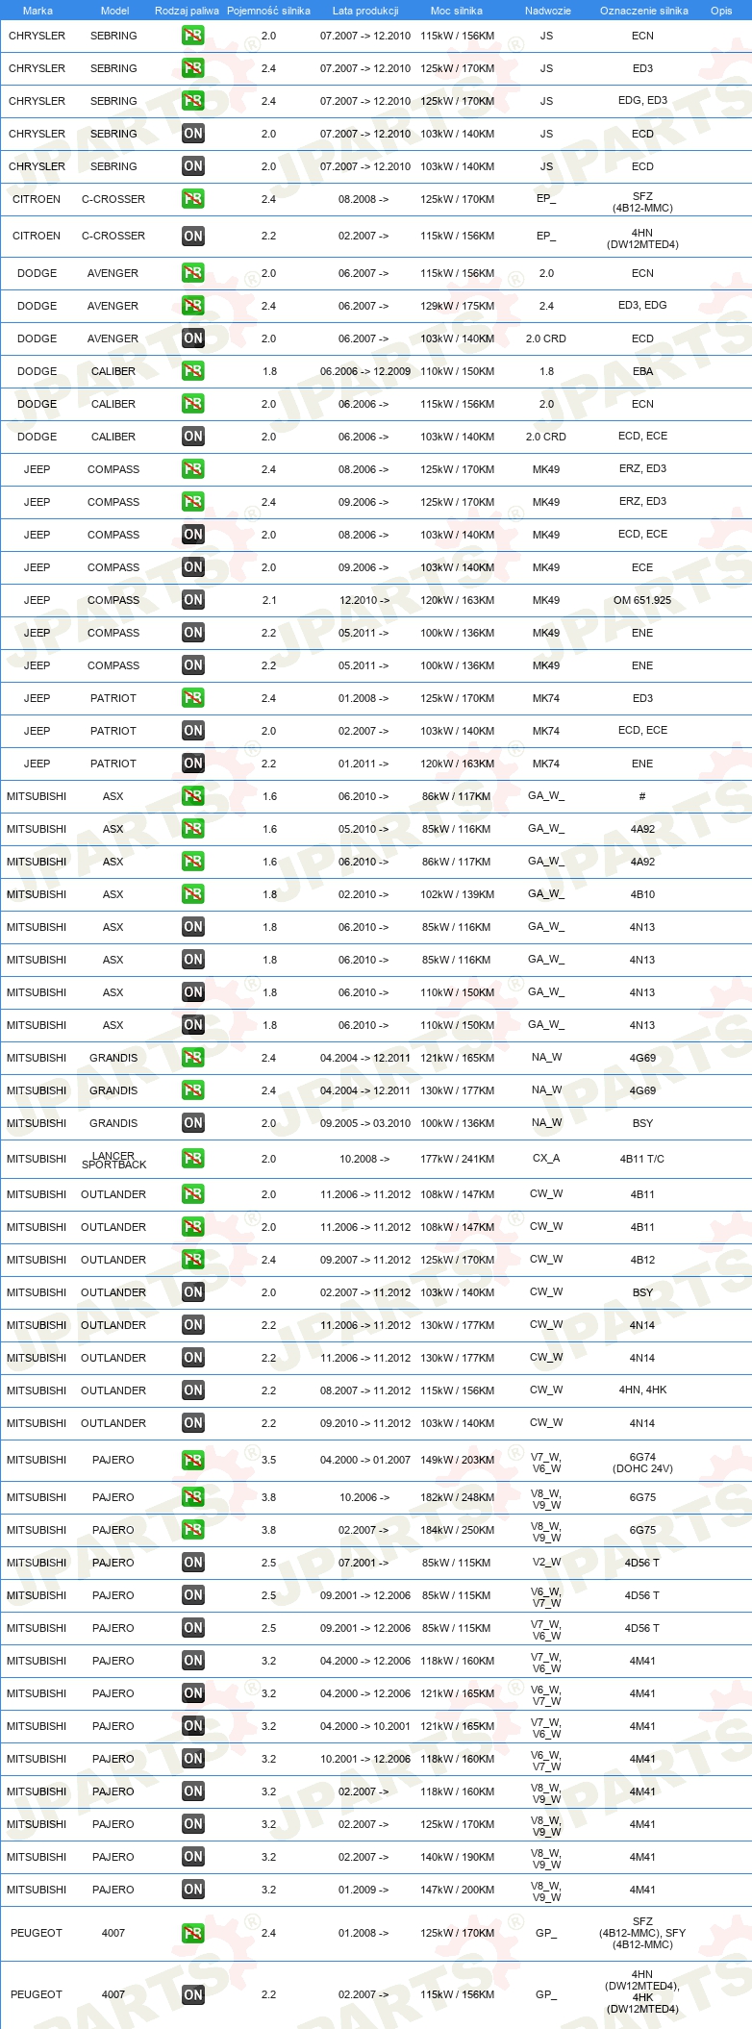This screenshot has width=752, height=2029.
Task: Click the Lata produkcji column header
Action: coord(365,11)
